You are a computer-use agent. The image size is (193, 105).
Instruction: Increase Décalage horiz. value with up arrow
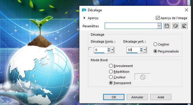click(x=109, y=49)
